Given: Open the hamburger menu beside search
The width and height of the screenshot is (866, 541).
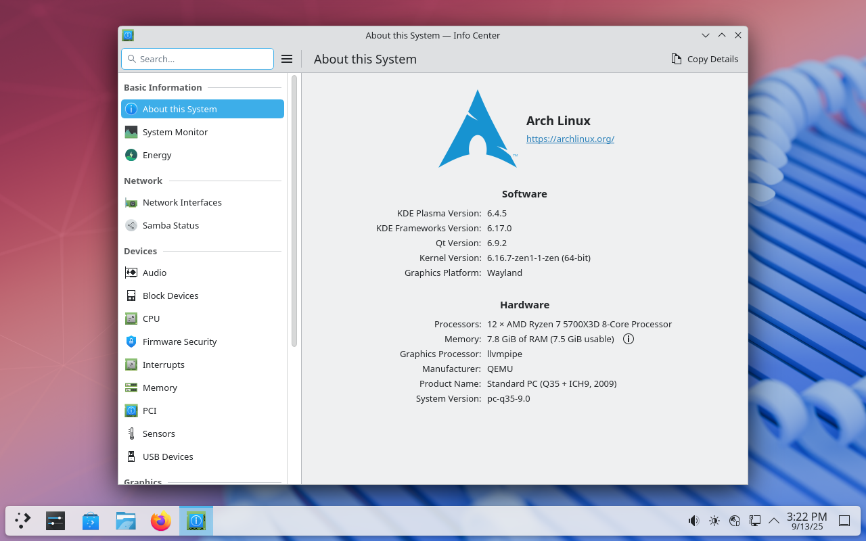Looking at the screenshot, I should [x=287, y=59].
